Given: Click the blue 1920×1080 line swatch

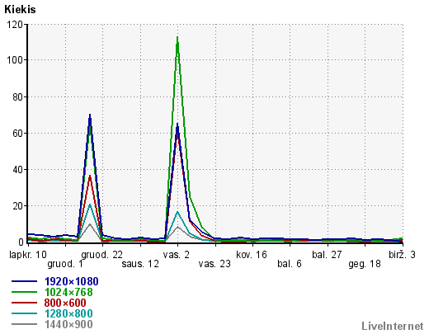Looking at the screenshot, I should (x=24, y=281).
